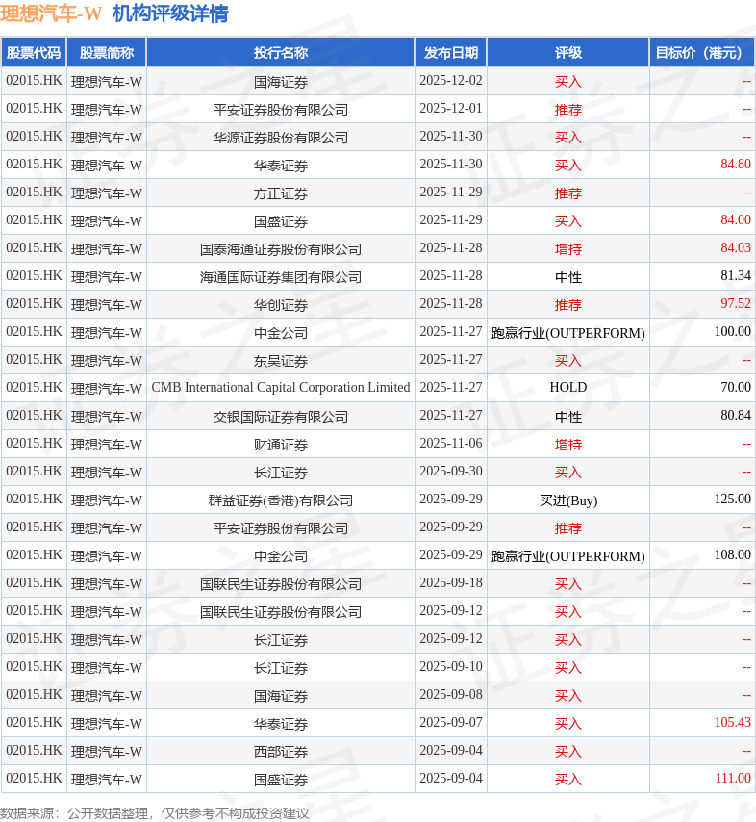This screenshot has height=822, width=756.
Task: Click the 买进(Buy) rating cell
Action: (567, 501)
